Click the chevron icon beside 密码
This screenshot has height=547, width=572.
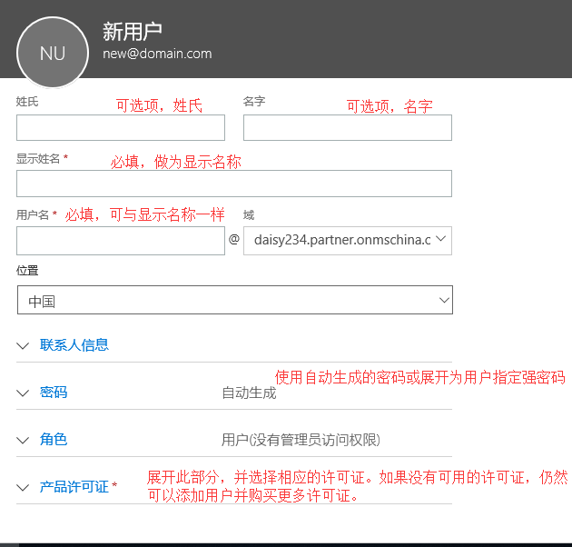click(x=24, y=393)
